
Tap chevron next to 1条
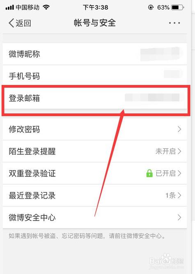coord(179,195)
